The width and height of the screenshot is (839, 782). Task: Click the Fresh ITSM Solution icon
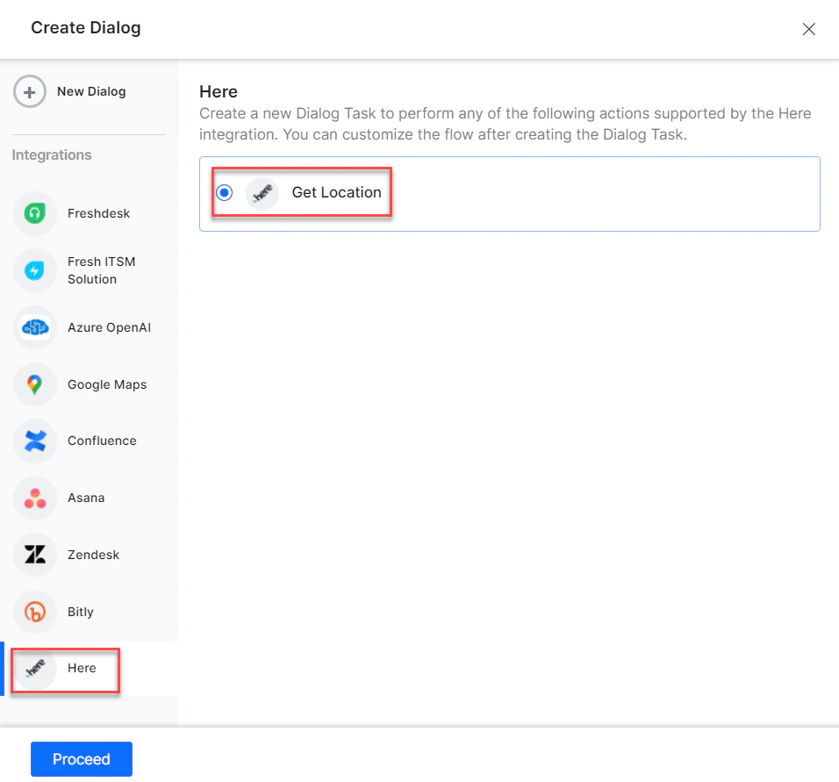point(34,270)
